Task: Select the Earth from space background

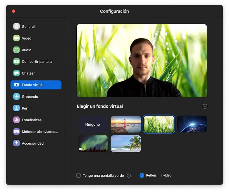Action: 192,124
